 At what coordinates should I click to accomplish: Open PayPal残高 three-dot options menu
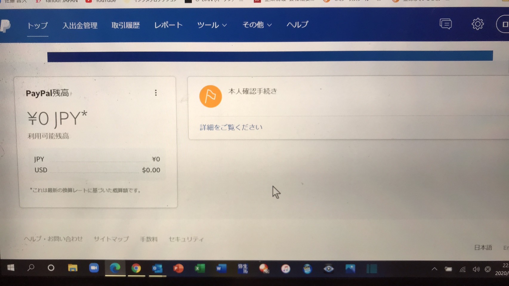pyautogui.click(x=156, y=93)
